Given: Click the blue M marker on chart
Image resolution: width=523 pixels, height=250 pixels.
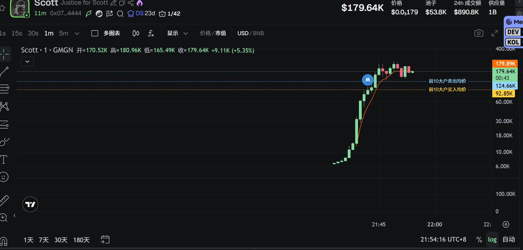Looking at the screenshot, I should click(368, 79).
